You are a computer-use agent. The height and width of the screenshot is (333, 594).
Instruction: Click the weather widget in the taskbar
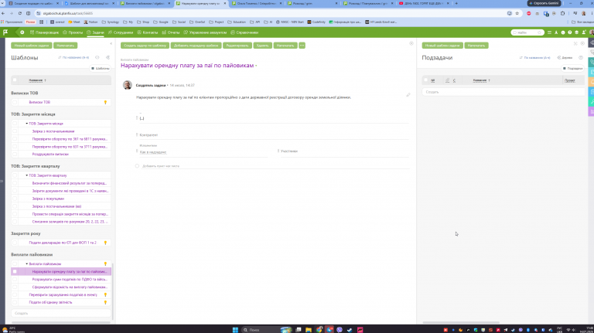13,330
